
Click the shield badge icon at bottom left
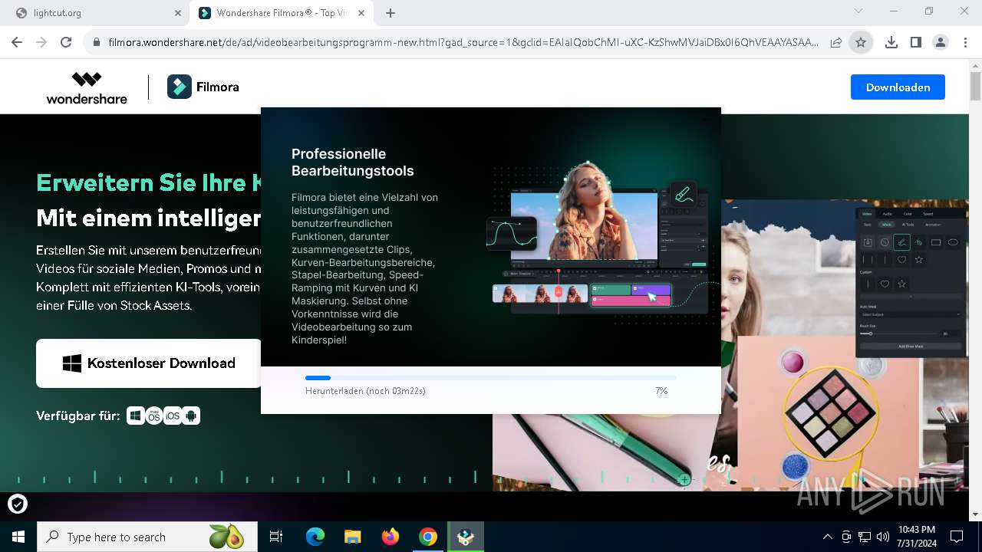17,504
